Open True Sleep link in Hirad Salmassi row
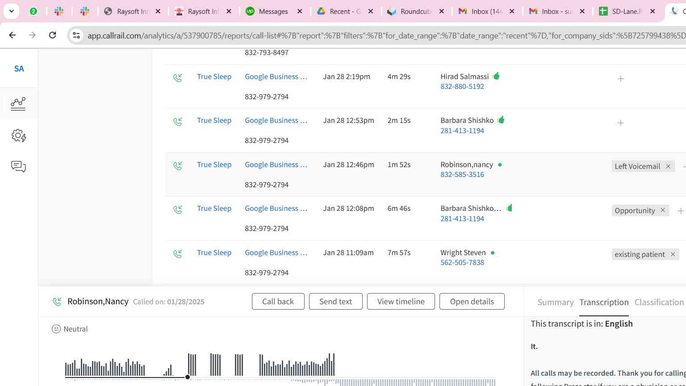This screenshot has height=386, width=686. point(214,76)
